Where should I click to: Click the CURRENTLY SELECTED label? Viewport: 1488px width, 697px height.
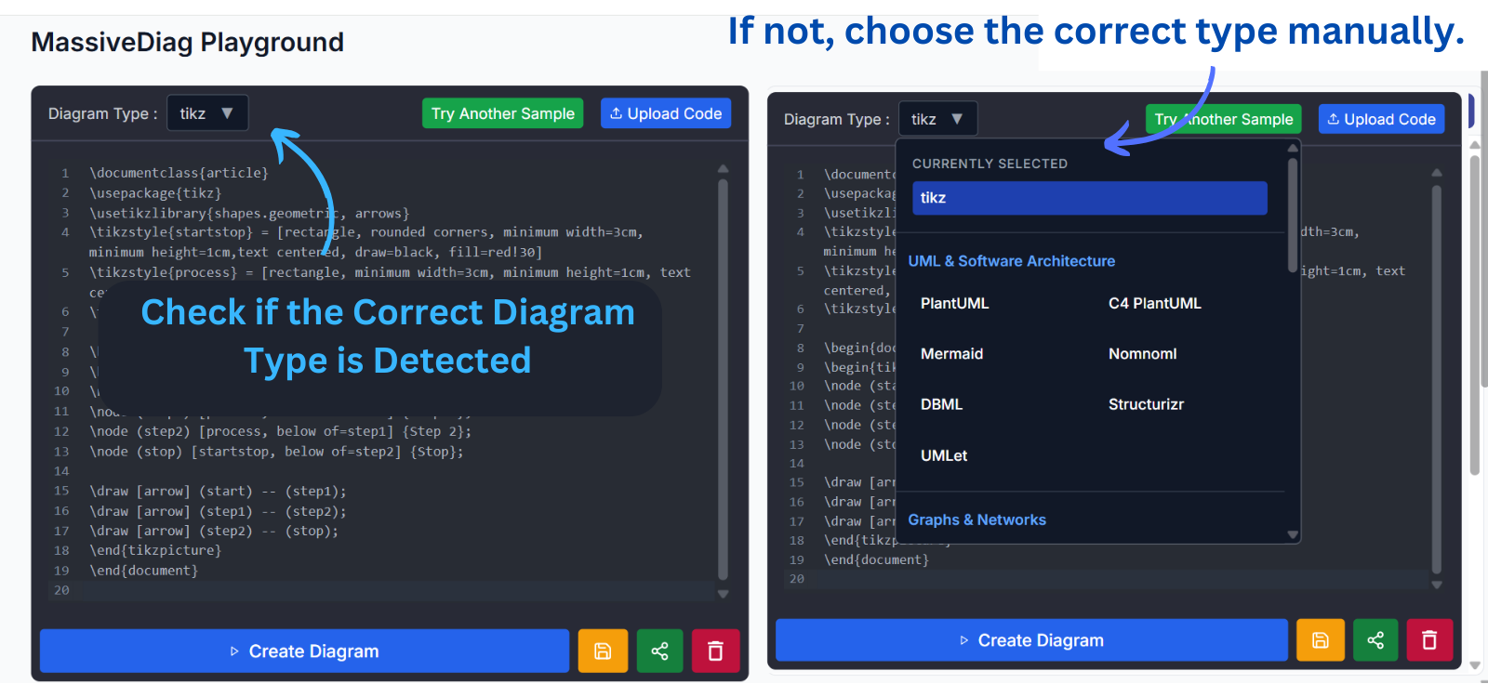tap(990, 164)
